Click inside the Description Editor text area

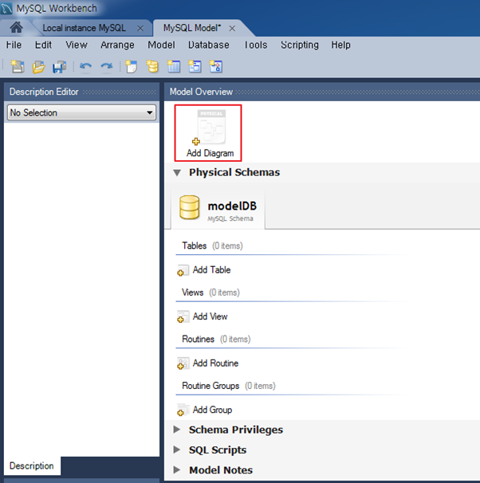coord(81,289)
